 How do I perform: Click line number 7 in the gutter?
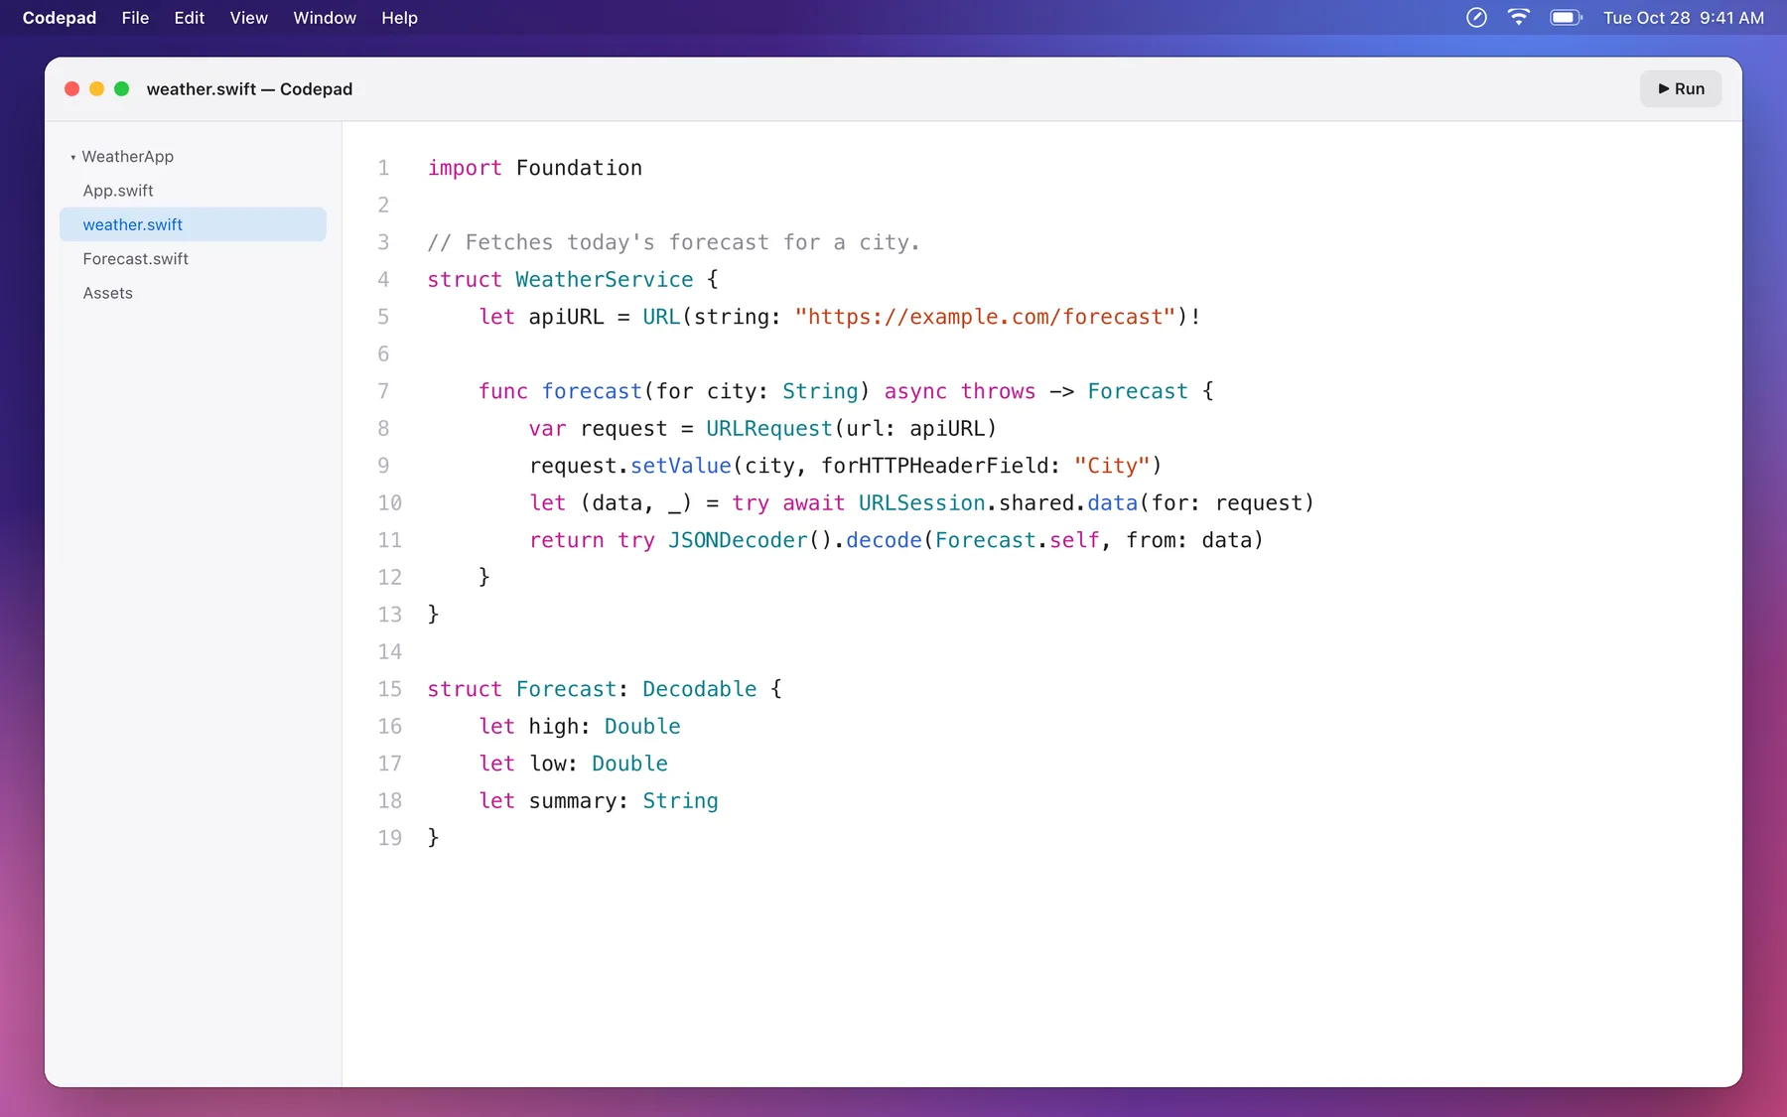tap(383, 391)
